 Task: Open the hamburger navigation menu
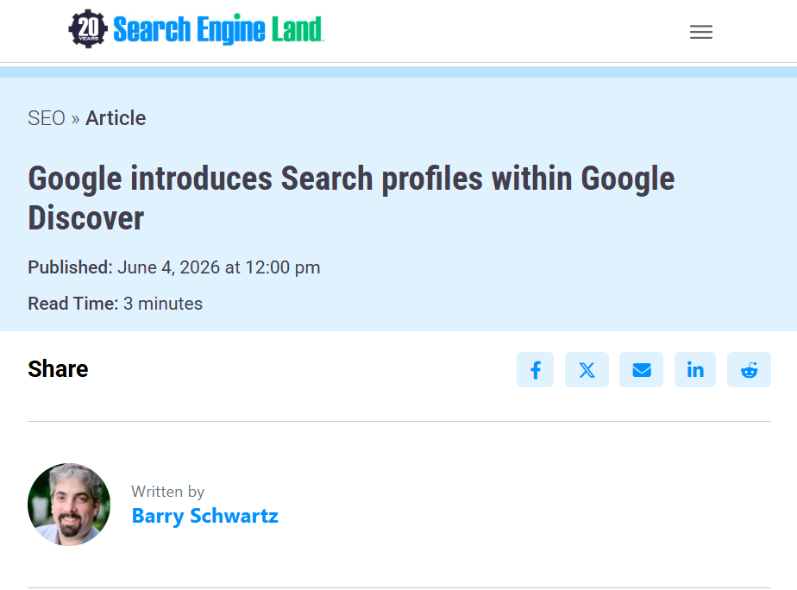(x=701, y=32)
